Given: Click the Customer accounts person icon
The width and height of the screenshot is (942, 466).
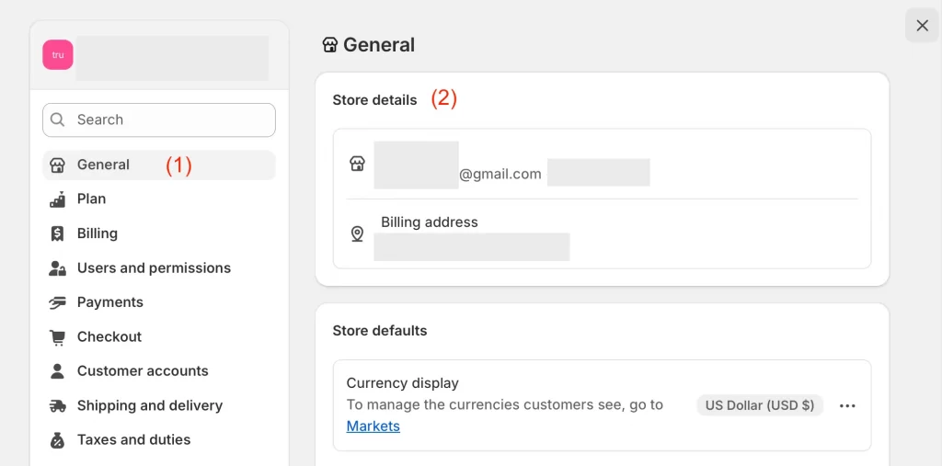Looking at the screenshot, I should pos(57,371).
